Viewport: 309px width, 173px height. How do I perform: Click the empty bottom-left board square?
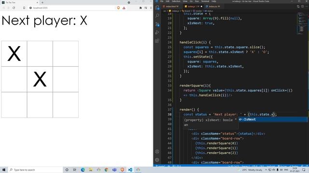14,105
